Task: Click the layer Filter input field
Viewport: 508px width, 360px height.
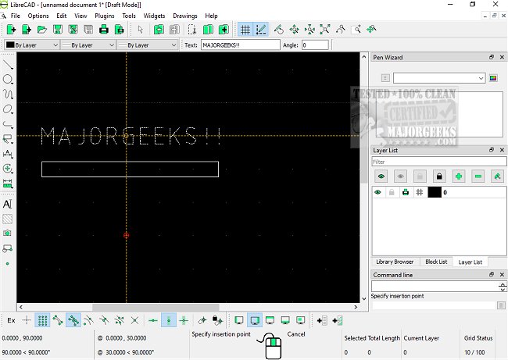Action: pos(438,162)
